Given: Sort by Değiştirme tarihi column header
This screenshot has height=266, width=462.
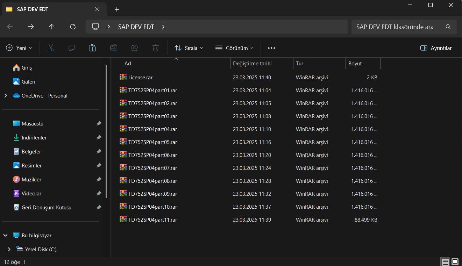Looking at the screenshot, I should 262,64.
